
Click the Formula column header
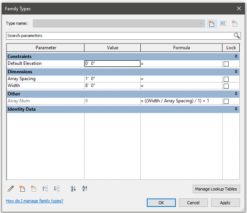(x=181, y=48)
